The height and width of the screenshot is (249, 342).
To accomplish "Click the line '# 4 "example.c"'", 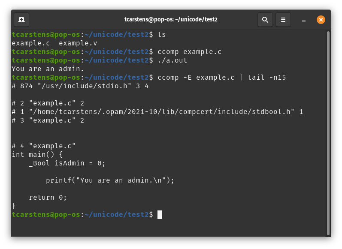I will [44, 146].
